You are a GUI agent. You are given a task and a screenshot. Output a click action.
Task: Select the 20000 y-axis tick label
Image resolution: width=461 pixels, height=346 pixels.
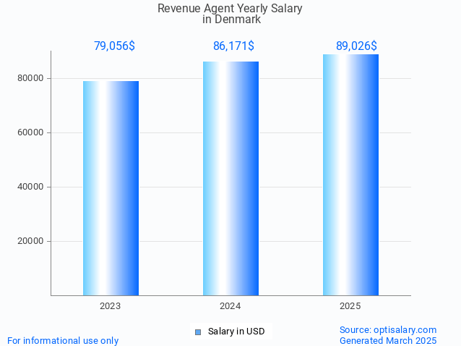tap(31, 241)
